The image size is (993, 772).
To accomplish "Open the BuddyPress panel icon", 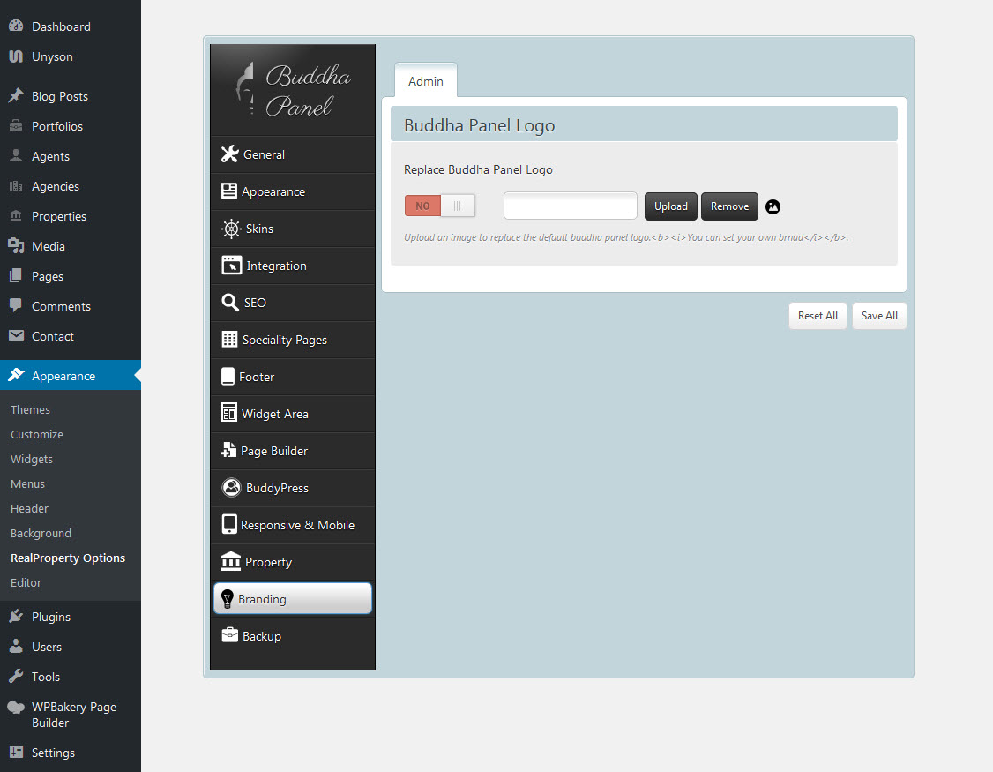I will point(231,488).
